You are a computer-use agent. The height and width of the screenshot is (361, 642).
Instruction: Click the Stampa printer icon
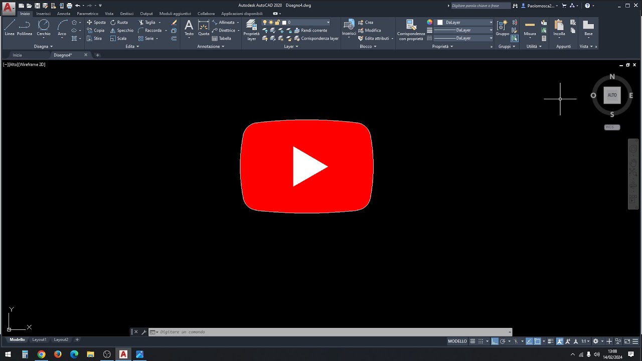pos(69,6)
